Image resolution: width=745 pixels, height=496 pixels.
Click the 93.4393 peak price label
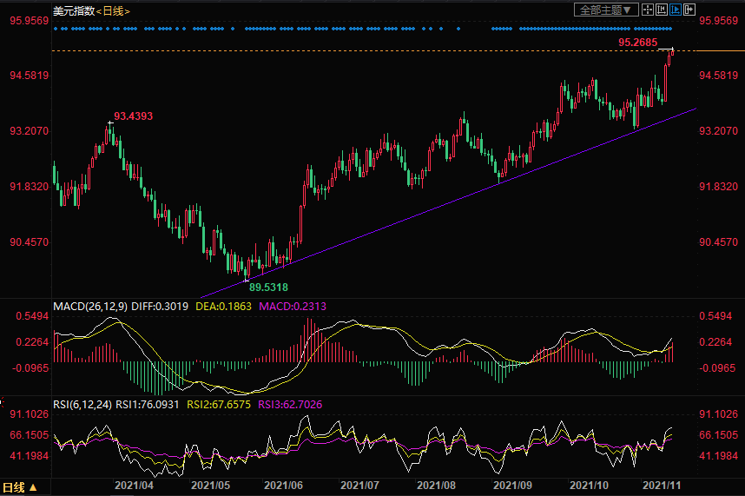coord(133,116)
